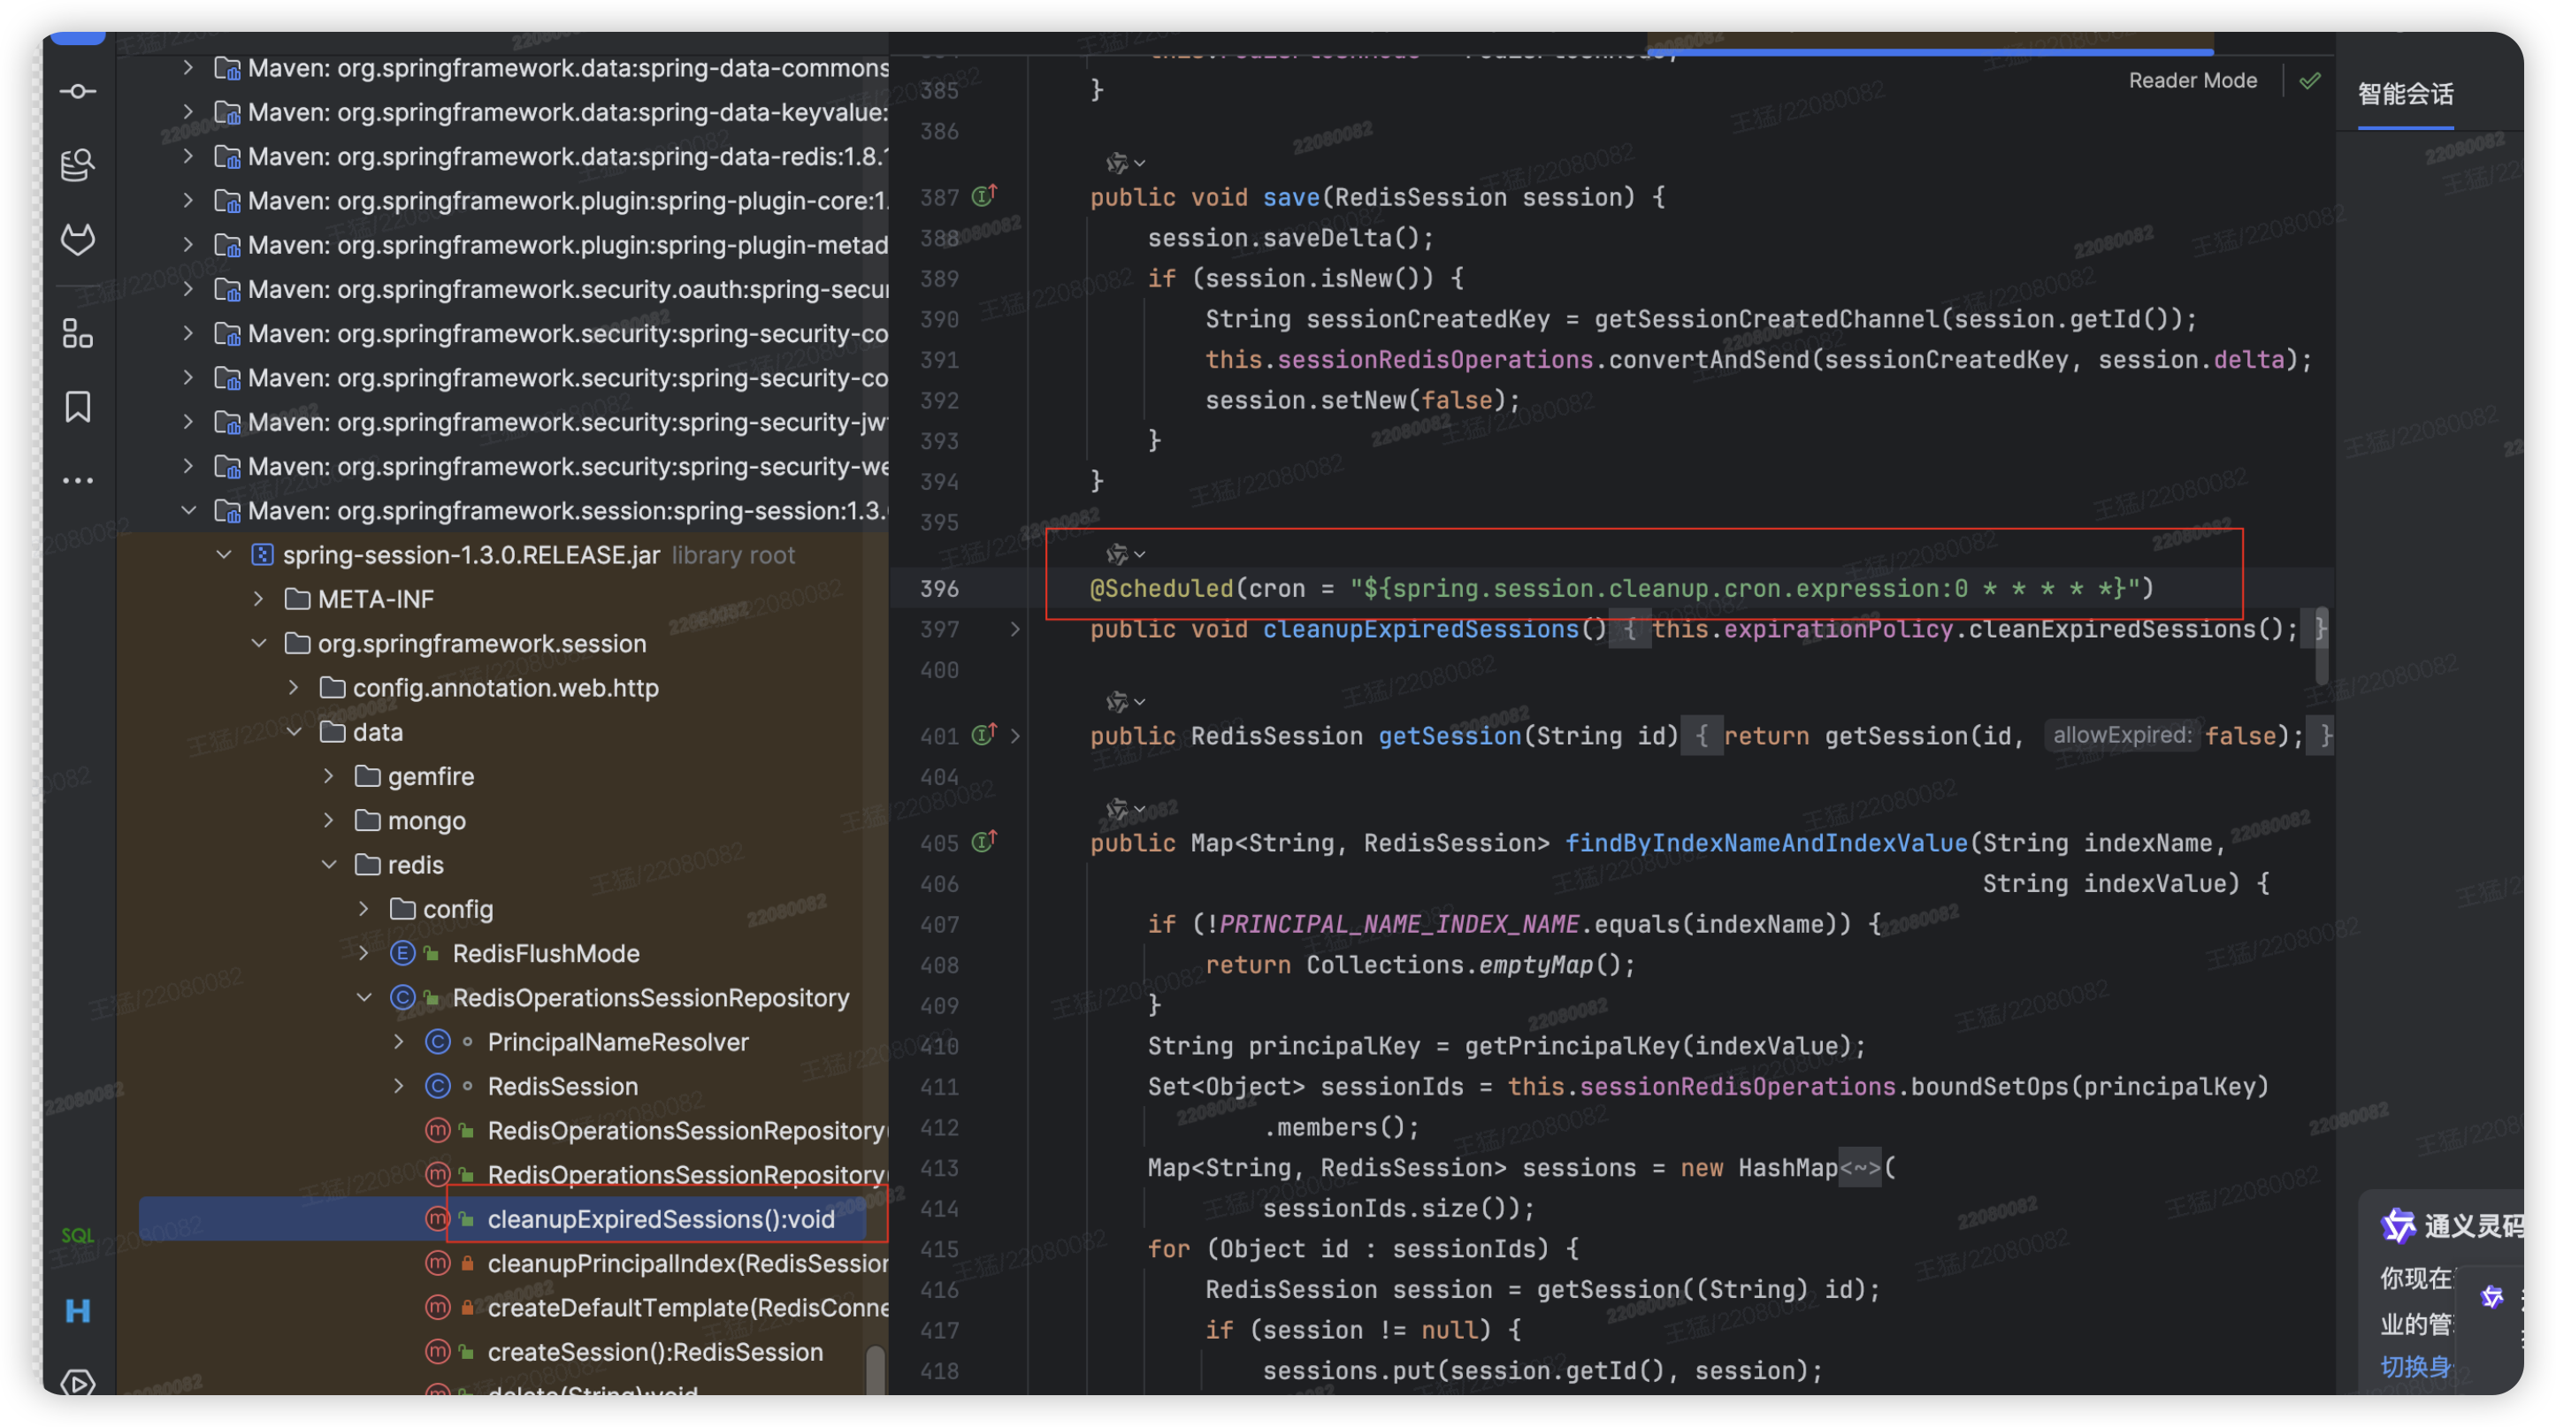2556x1427 pixels.
Task: Toggle the inspection highlighting checkmark near Reader Mode
Action: pyautogui.click(x=2310, y=80)
